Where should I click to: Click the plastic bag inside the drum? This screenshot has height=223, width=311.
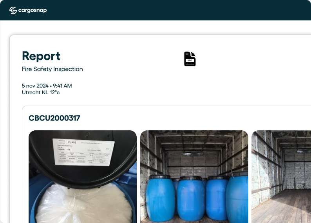pyautogui.click(x=83, y=205)
